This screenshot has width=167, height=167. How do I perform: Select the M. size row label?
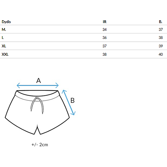(x=4, y=29)
